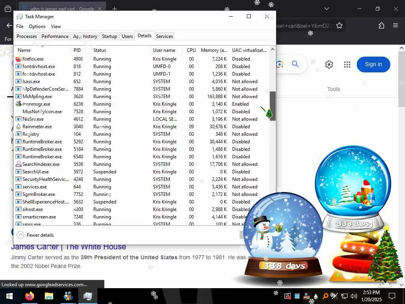The height and width of the screenshot is (304, 405).
Task: Open Google search Tools
Action: [333, 89]
